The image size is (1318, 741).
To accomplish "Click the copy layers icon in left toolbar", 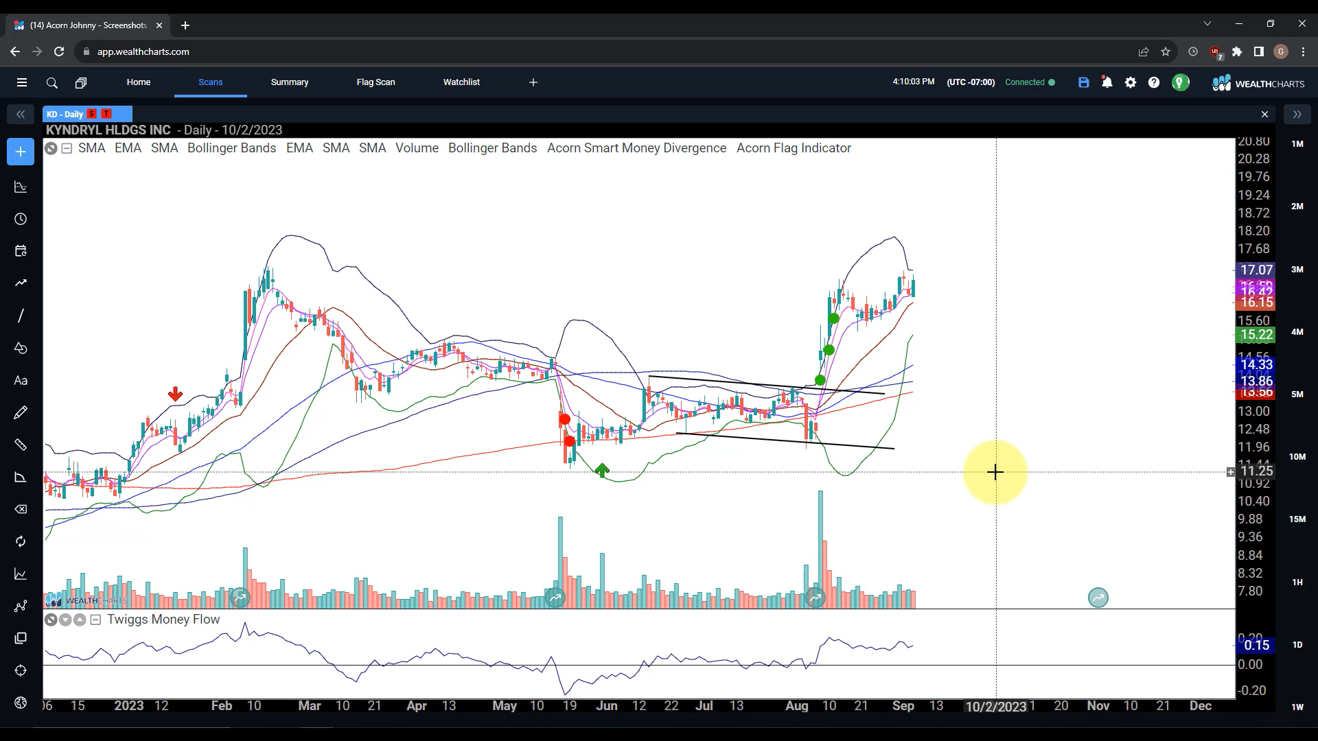I will tap(21, 638).
